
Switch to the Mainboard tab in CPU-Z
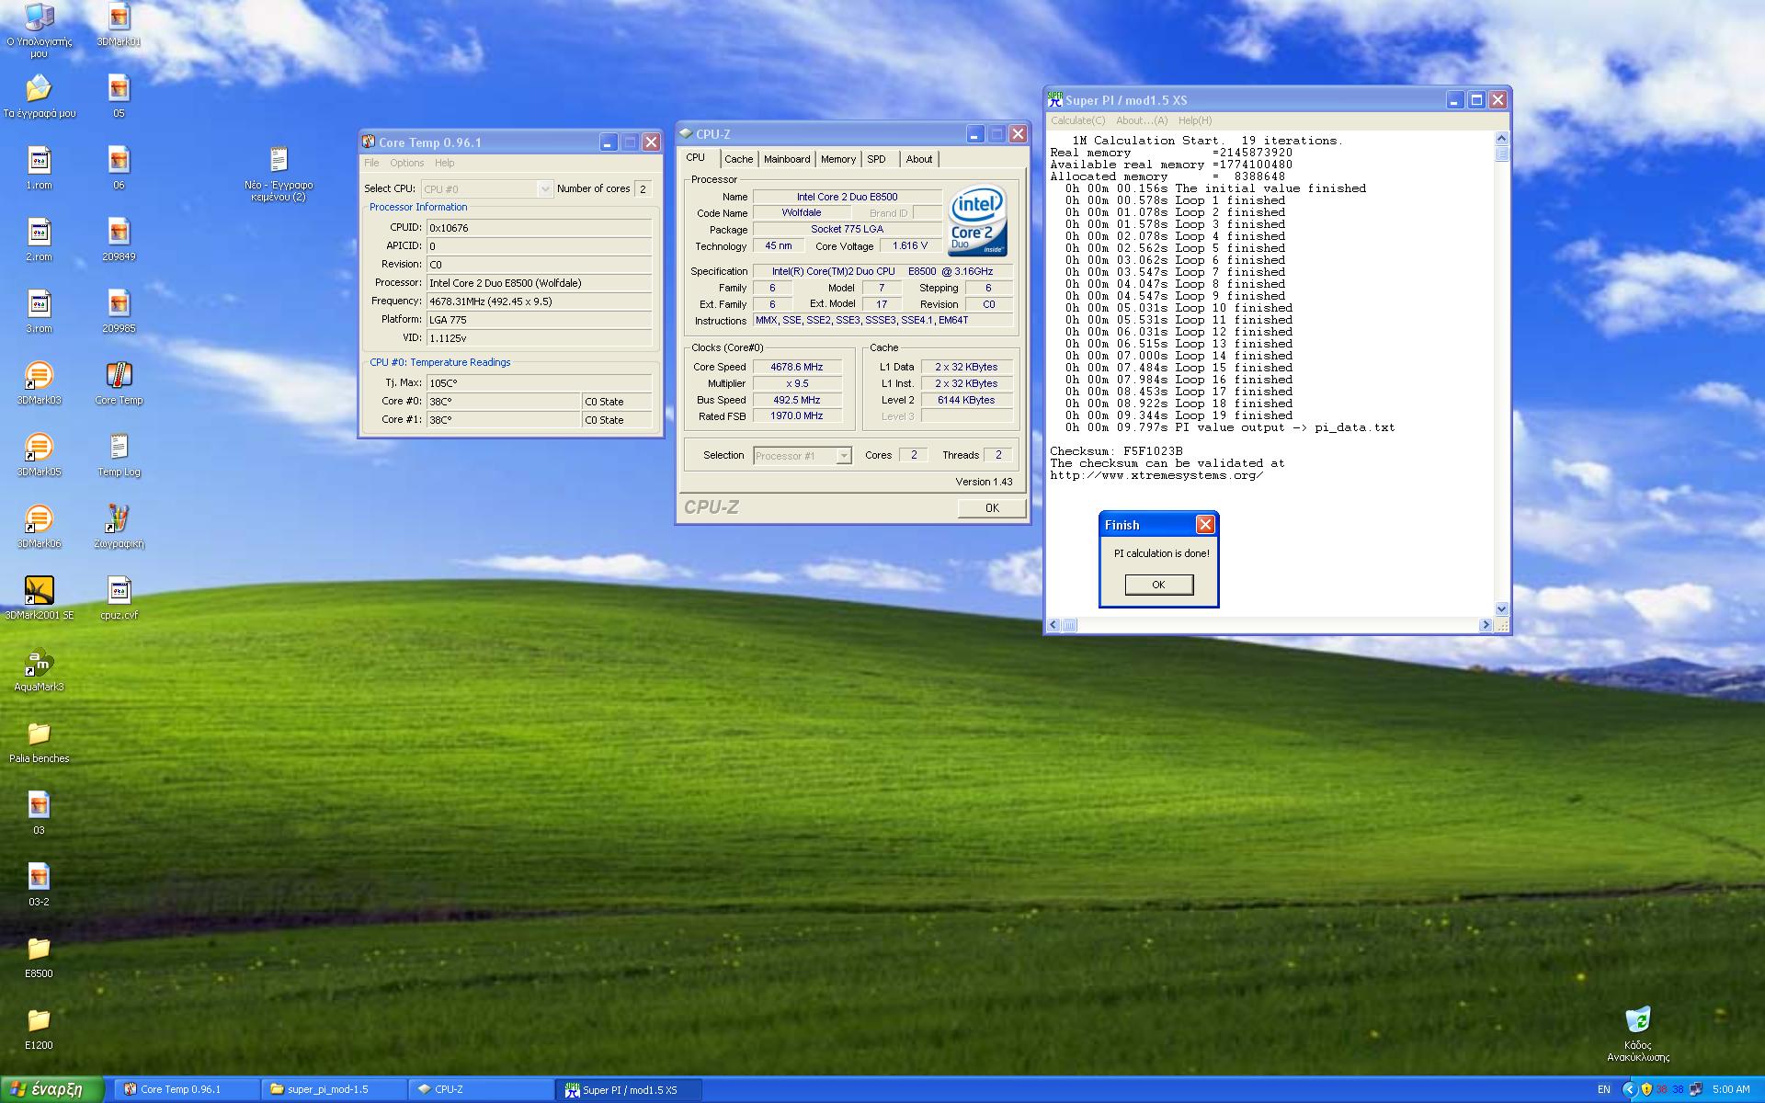pyautogui.click(x=787, y=159)
